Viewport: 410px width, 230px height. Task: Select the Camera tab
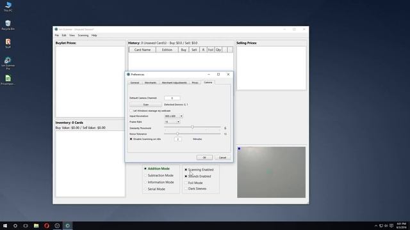click(208, 82)
